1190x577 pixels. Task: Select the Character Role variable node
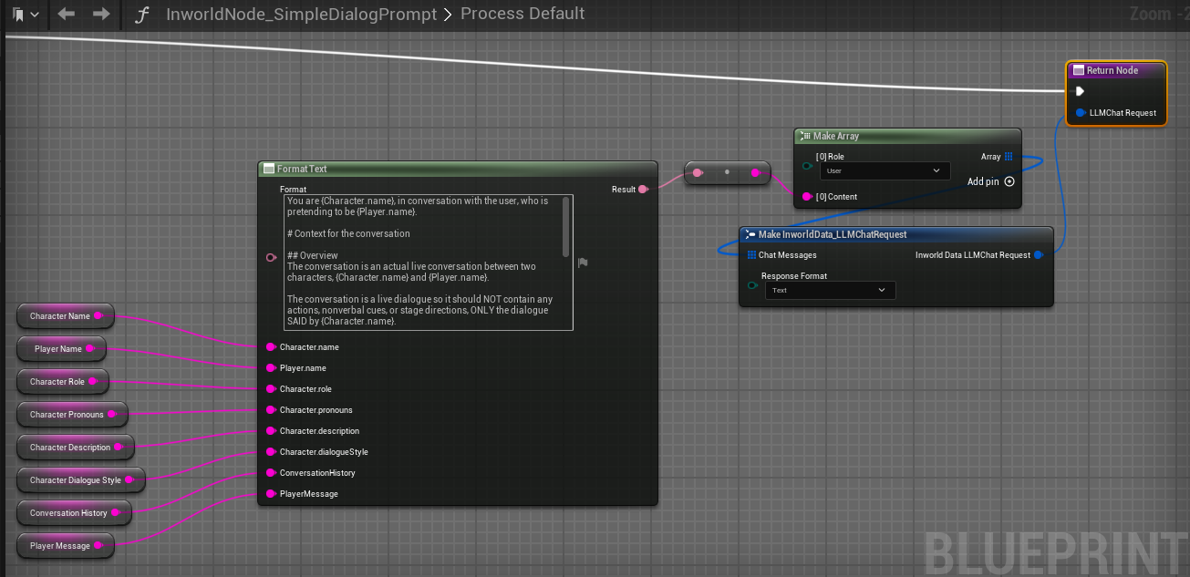(63, 382)
